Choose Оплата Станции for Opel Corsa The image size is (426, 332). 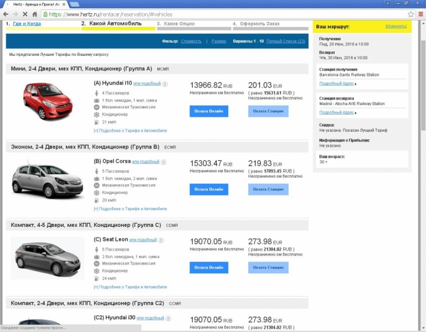pyautogui.click(x=268, y=189)
